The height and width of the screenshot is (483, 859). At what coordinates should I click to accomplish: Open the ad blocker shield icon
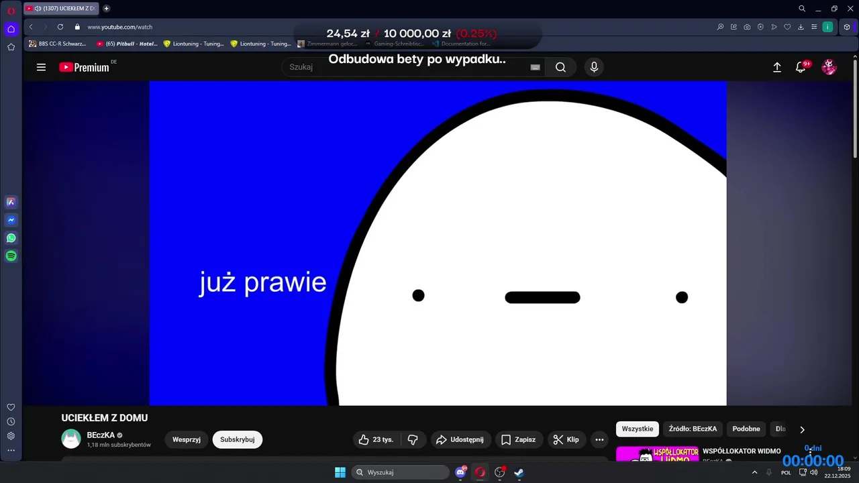(x=760, y=27)
